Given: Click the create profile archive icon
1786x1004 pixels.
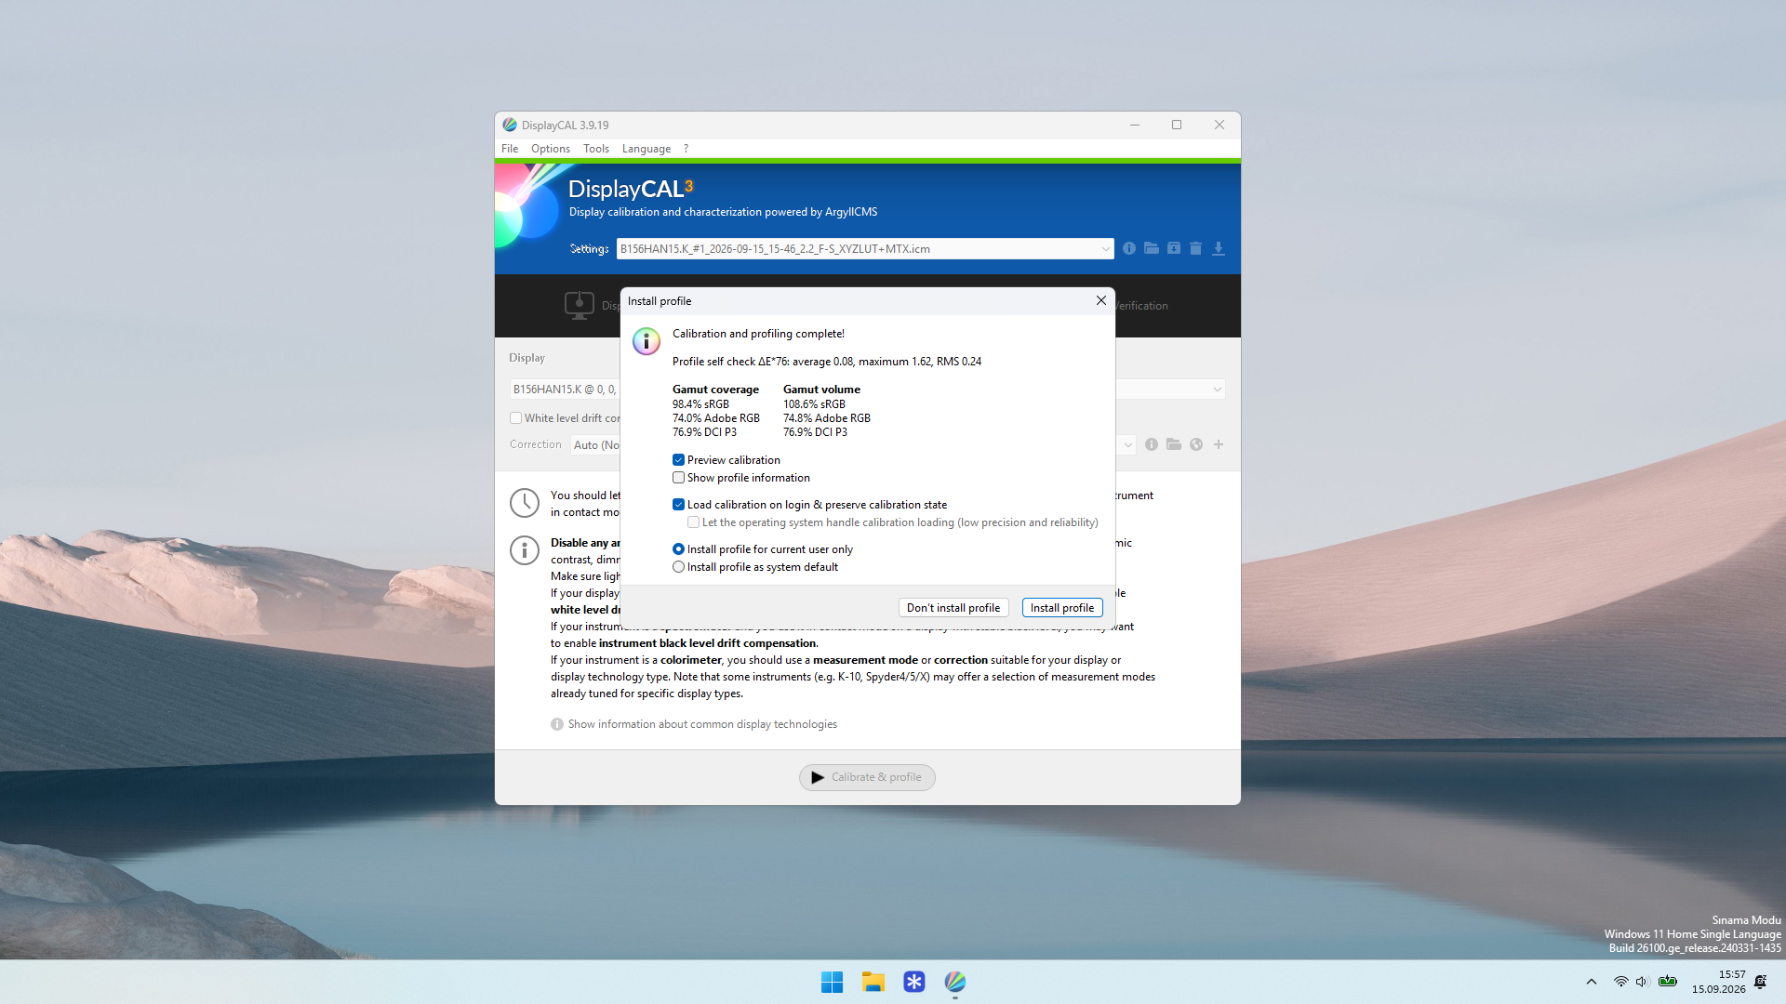Looking at the screenshot, I should tap(1174, 248).
